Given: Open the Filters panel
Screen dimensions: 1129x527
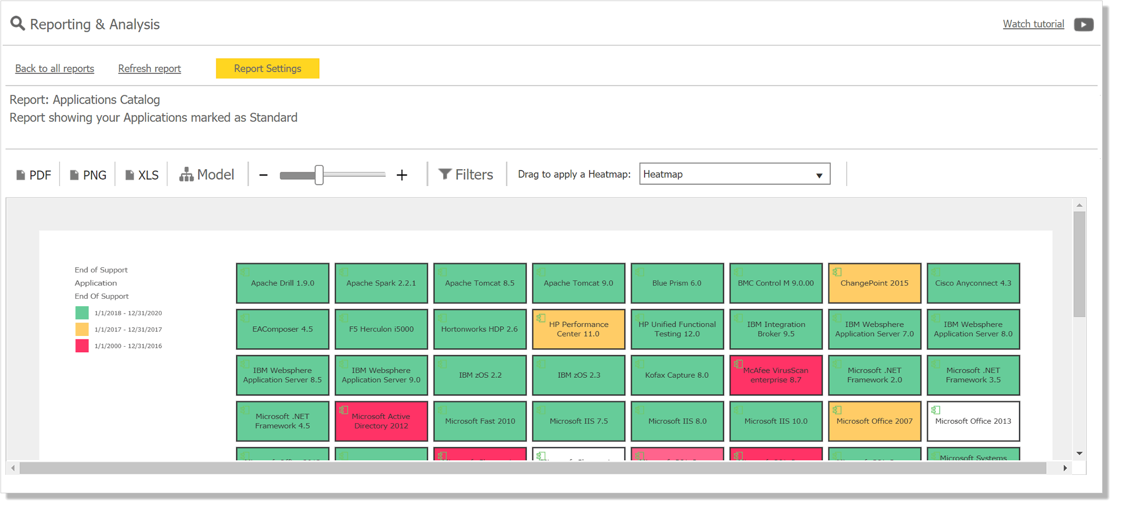Looking at the screenshot, I should 466,174.
